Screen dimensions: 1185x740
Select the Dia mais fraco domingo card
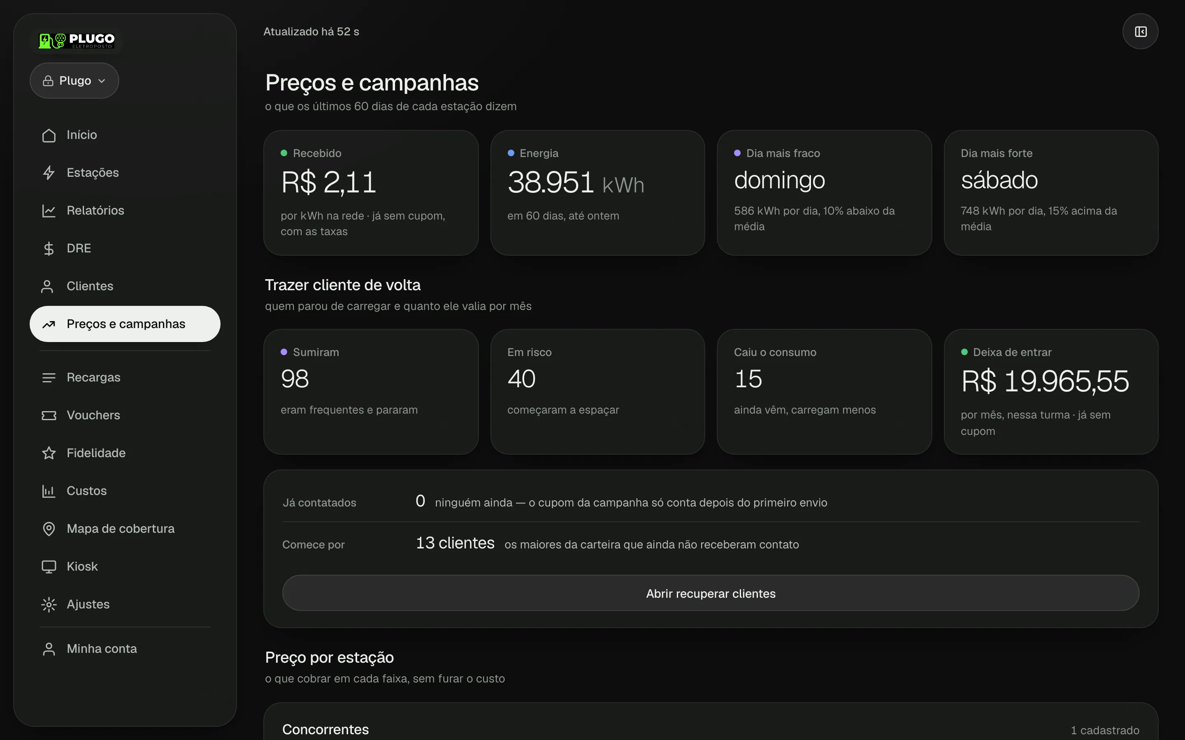tap(824, 193)
